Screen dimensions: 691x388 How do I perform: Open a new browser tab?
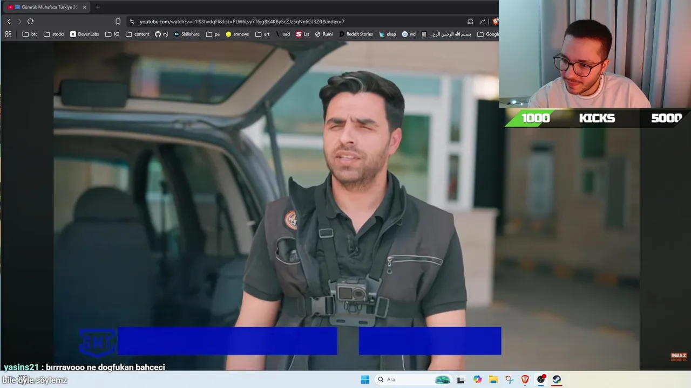[98, 7]
